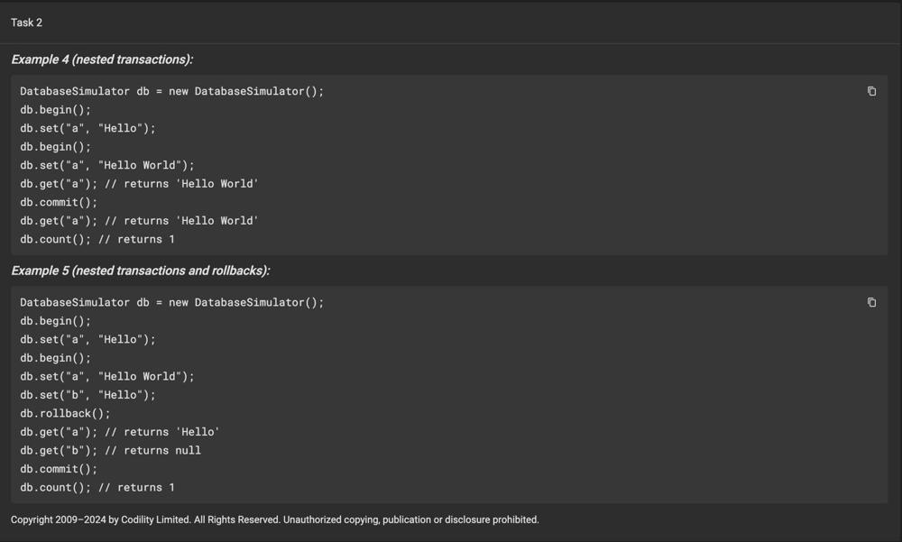Click first db.begin() line in Example 4

pyautogui.click(x=56, y=110)
